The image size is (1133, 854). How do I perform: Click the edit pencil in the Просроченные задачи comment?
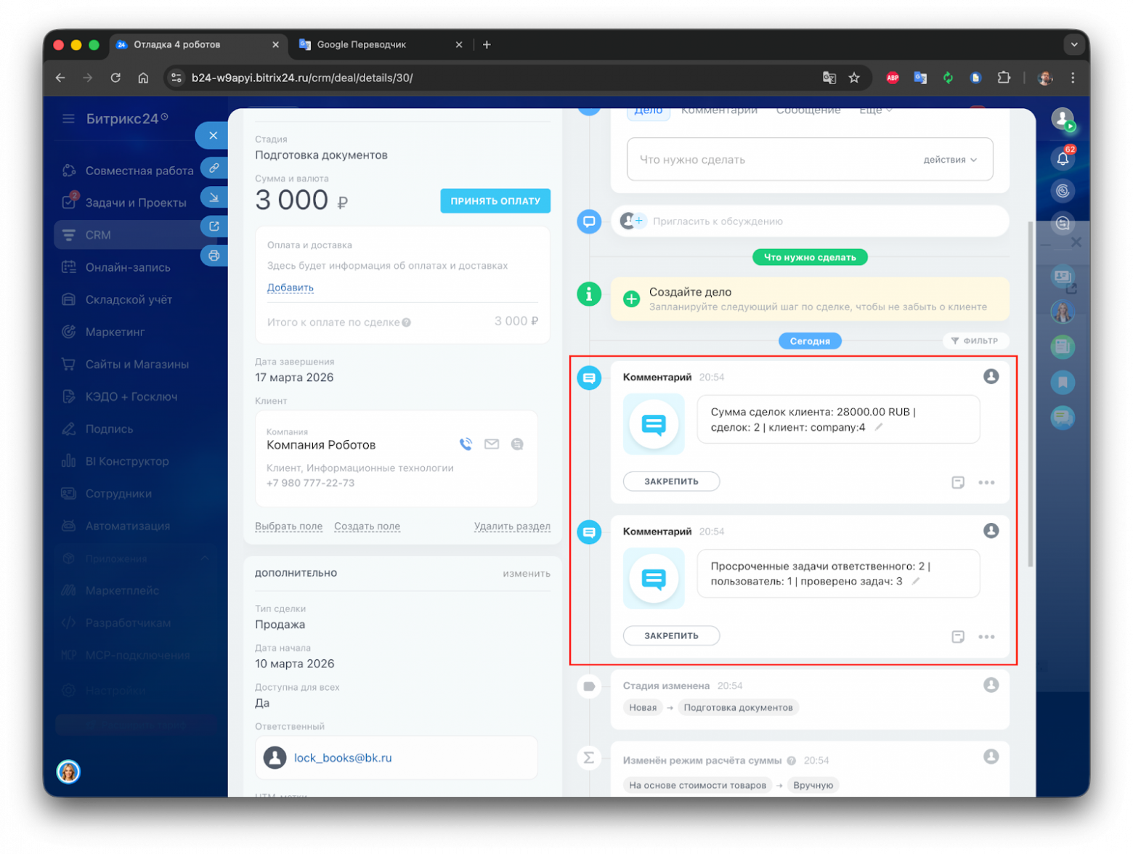pyautogui.click(x=916, y=581)
